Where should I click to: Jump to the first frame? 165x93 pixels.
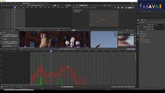(x=64, y=87)
